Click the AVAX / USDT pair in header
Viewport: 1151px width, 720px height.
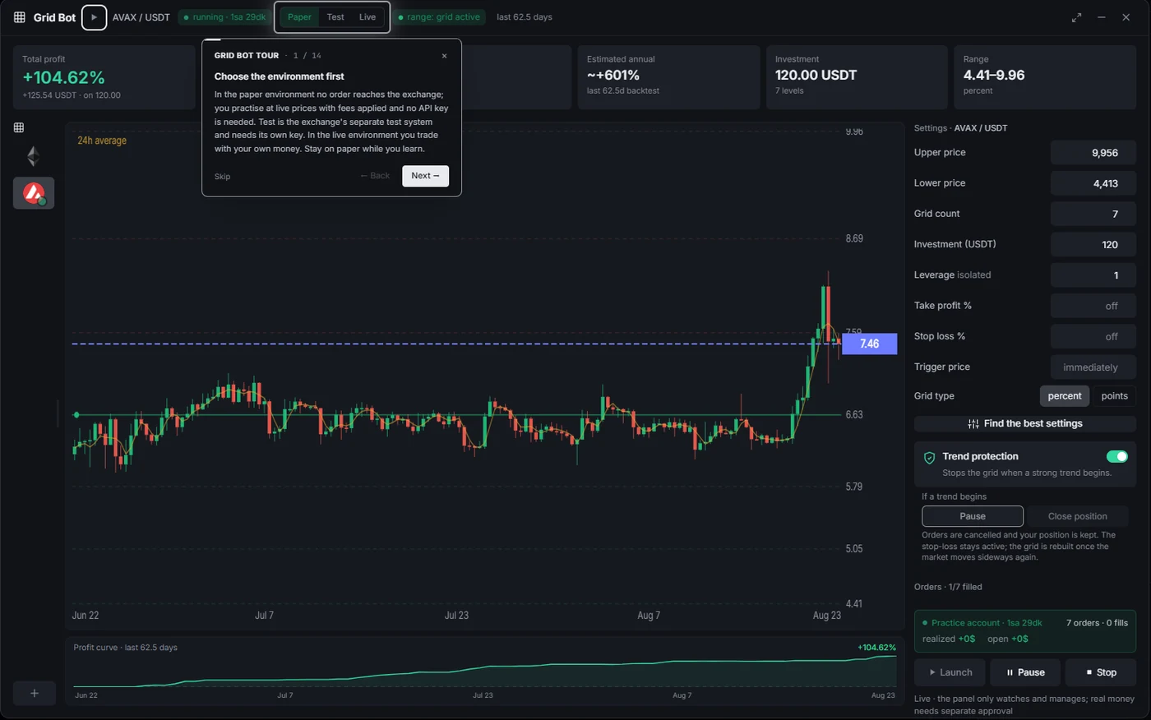[x=141, y=17]
